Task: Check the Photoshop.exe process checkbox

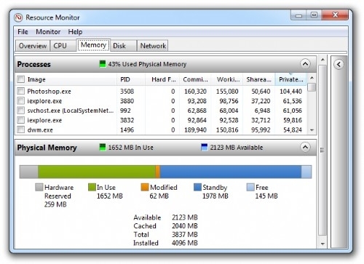Action: 21,91
